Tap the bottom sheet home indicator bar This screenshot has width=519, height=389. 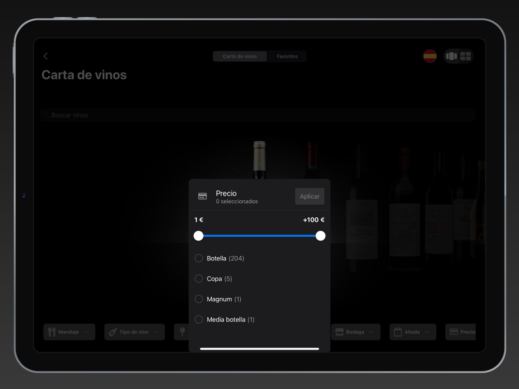tap(259, 349)
